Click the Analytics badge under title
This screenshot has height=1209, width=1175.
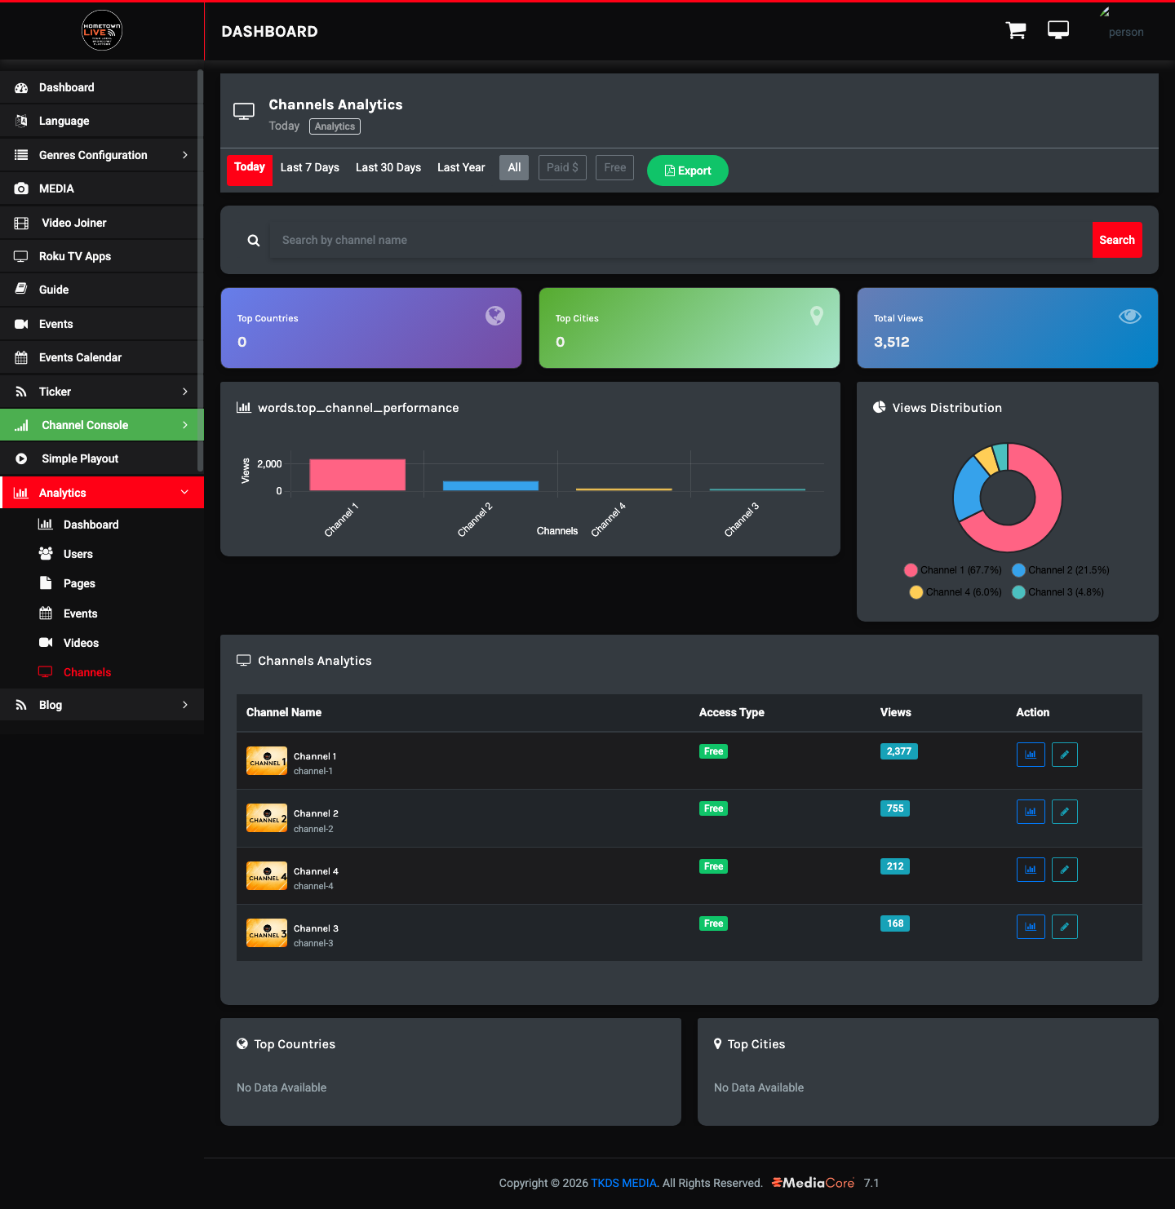335,126
